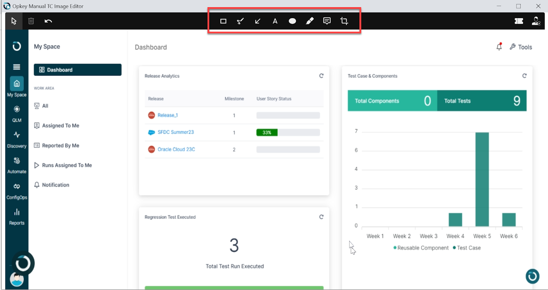The image size is (548, 290).
Task: Click the 33% progress bar for SFDC Summer23
Action: (288, 133)
